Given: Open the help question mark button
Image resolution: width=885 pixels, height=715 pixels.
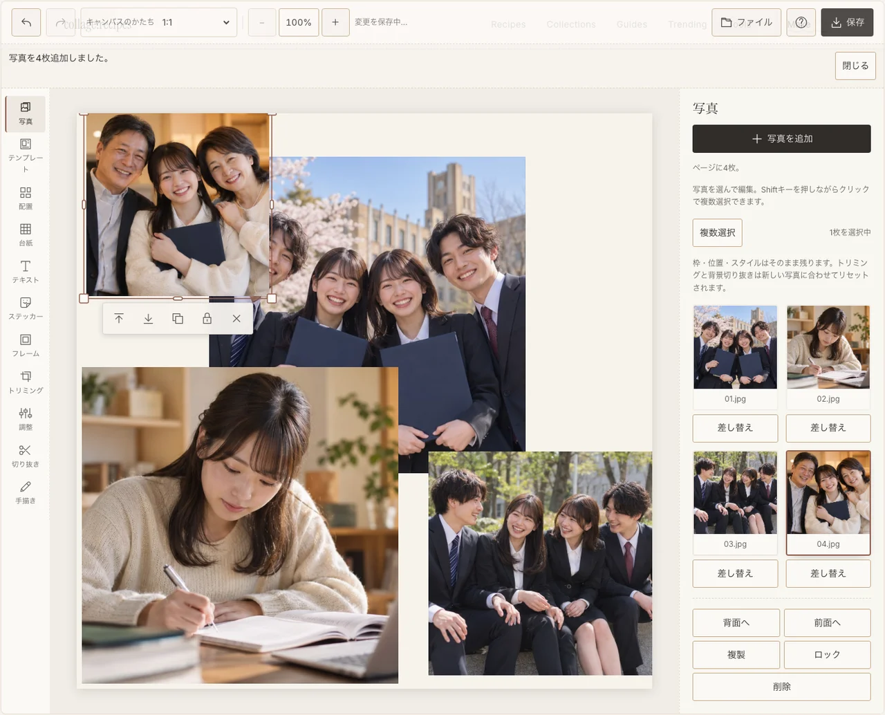Looking at the screenshot, I should (x=801, y=22).
